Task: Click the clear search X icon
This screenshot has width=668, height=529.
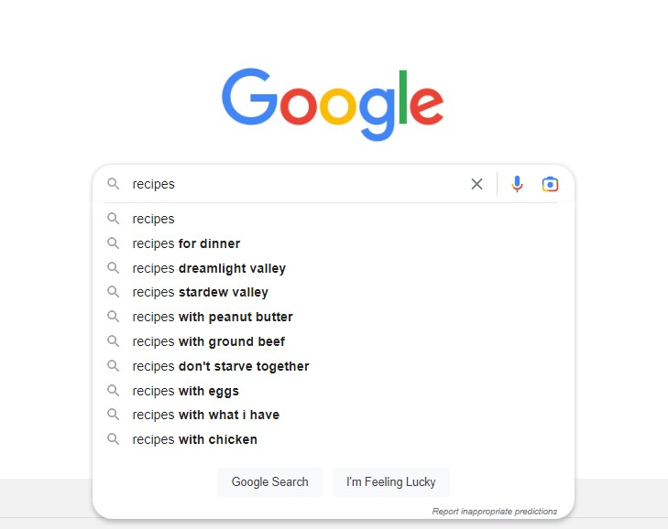Action: pyautogui.click(x=476, y=184)
